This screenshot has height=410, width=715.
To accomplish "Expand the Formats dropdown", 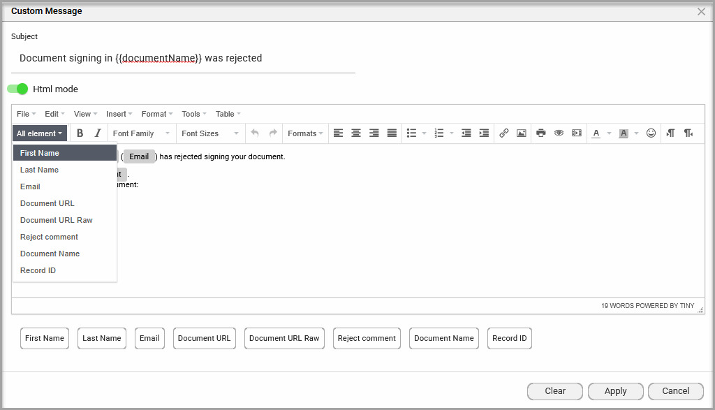I will tap(305, 133).
